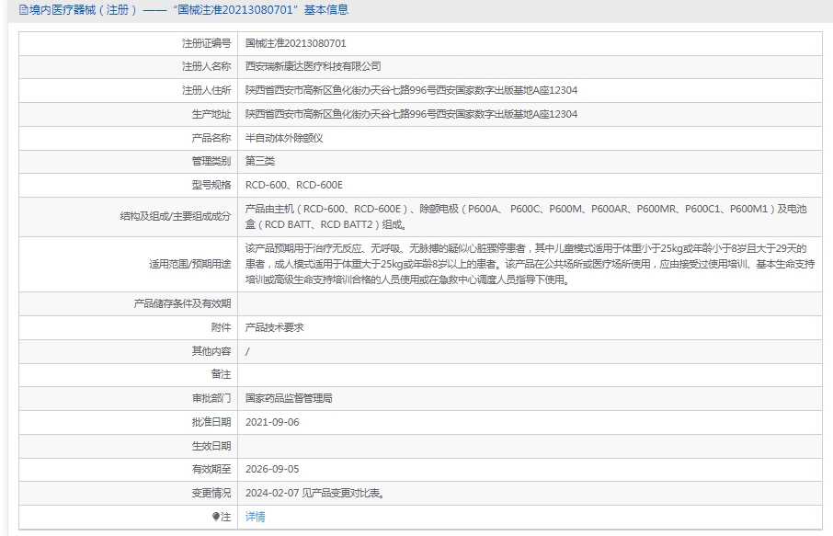This screenshot has width=833, height=536.
Task: Click the 有效期至 label
Action: click(x=211, y=470)
